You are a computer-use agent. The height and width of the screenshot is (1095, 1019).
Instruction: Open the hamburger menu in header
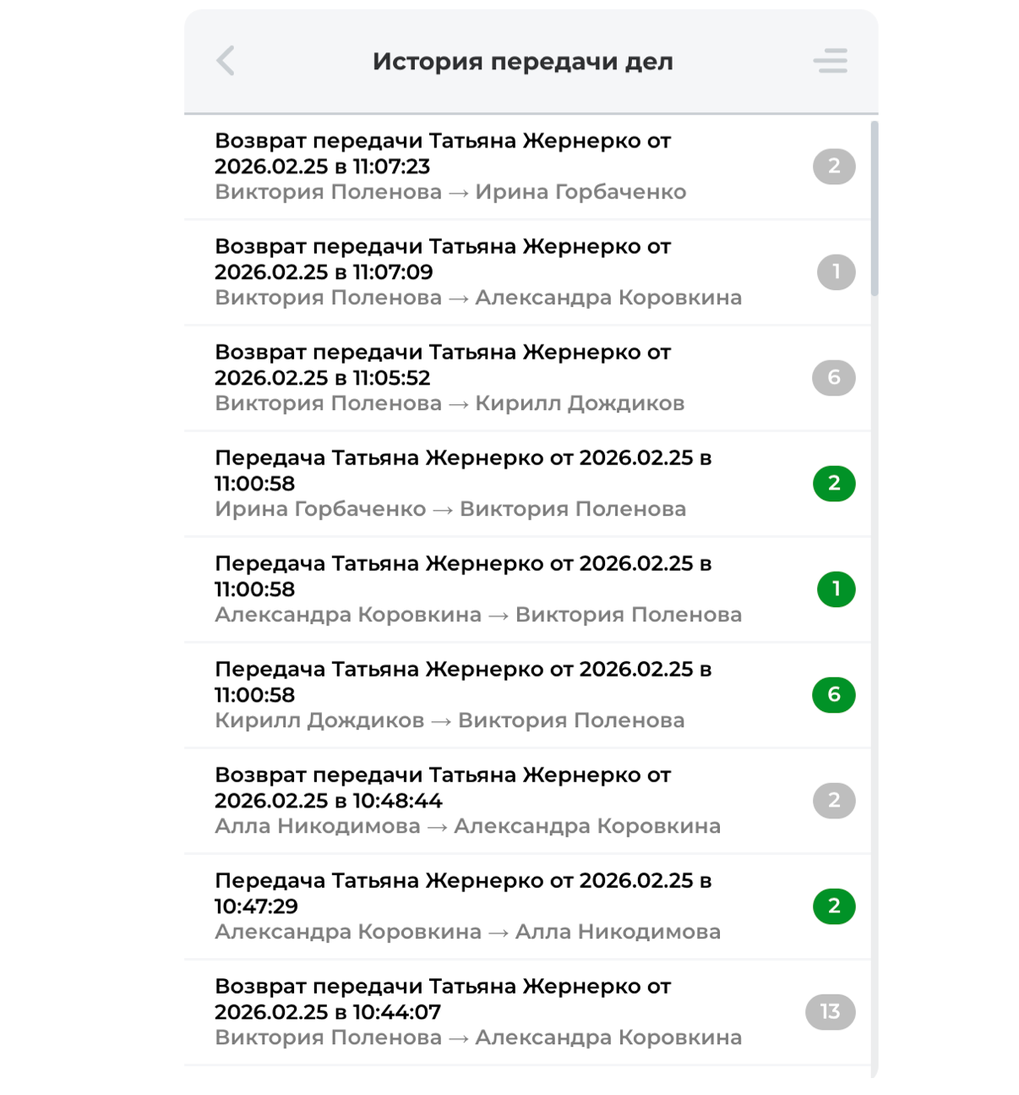[x=830, y=61]
